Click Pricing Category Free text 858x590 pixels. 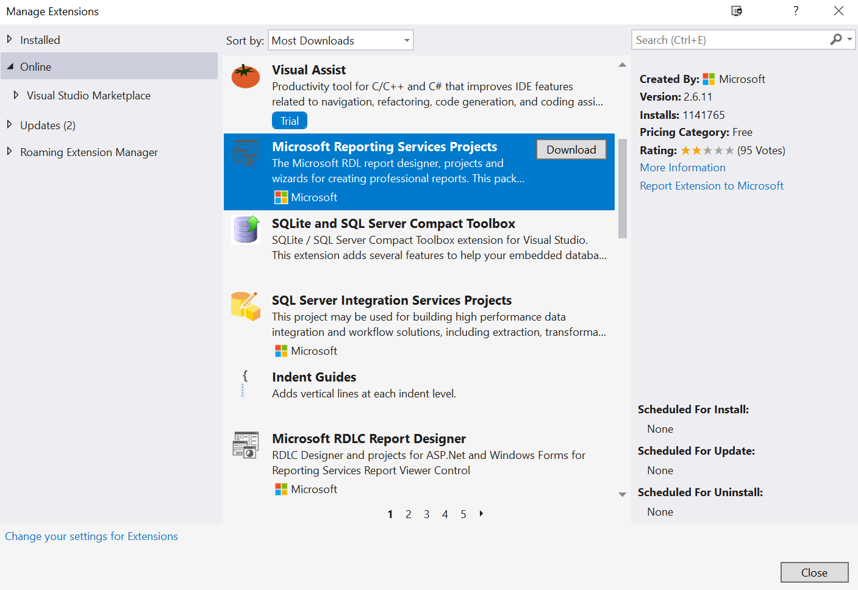[x=696, y=132]
